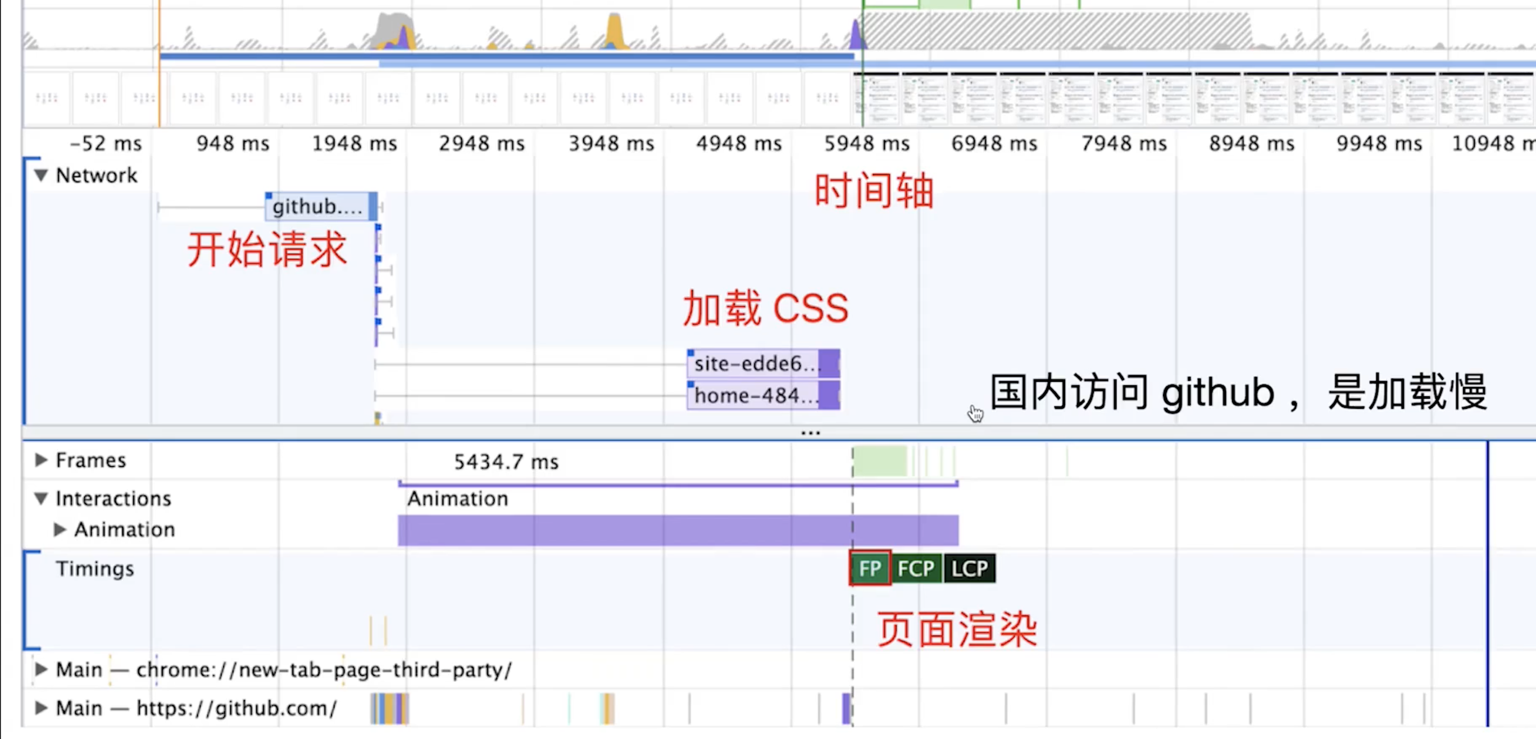Viewport: 1536px width, 739px height.
Task: Click the green frame block in Frames
Action: pos(880,461)
